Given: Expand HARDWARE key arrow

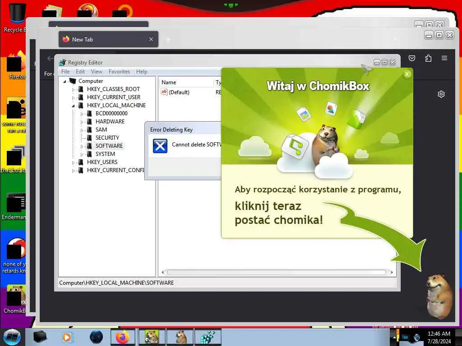Looking at the screenshot, I should tap(82, 122).
